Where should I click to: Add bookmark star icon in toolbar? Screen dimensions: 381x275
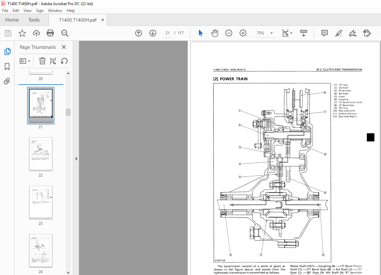point(22,33)
